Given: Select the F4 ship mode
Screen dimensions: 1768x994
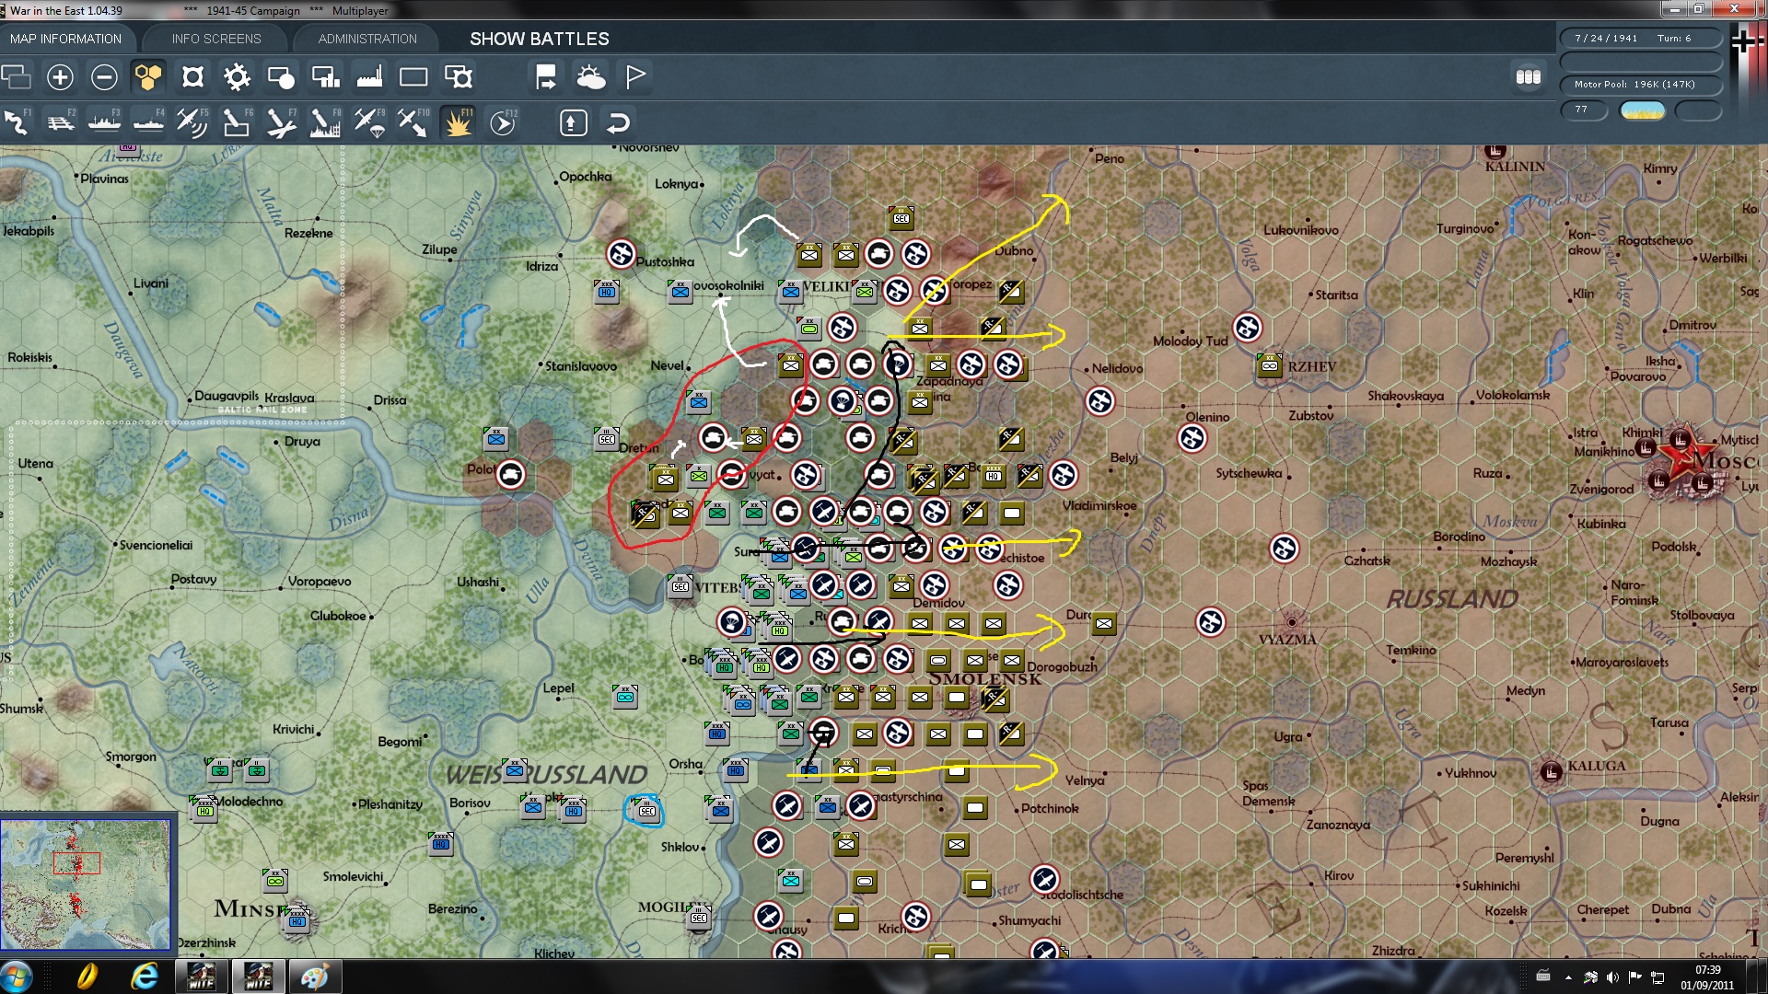Looking at the screenshot, I should (x=148, y=122).
